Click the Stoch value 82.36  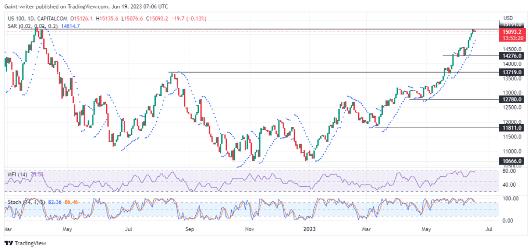click(55, 202)
